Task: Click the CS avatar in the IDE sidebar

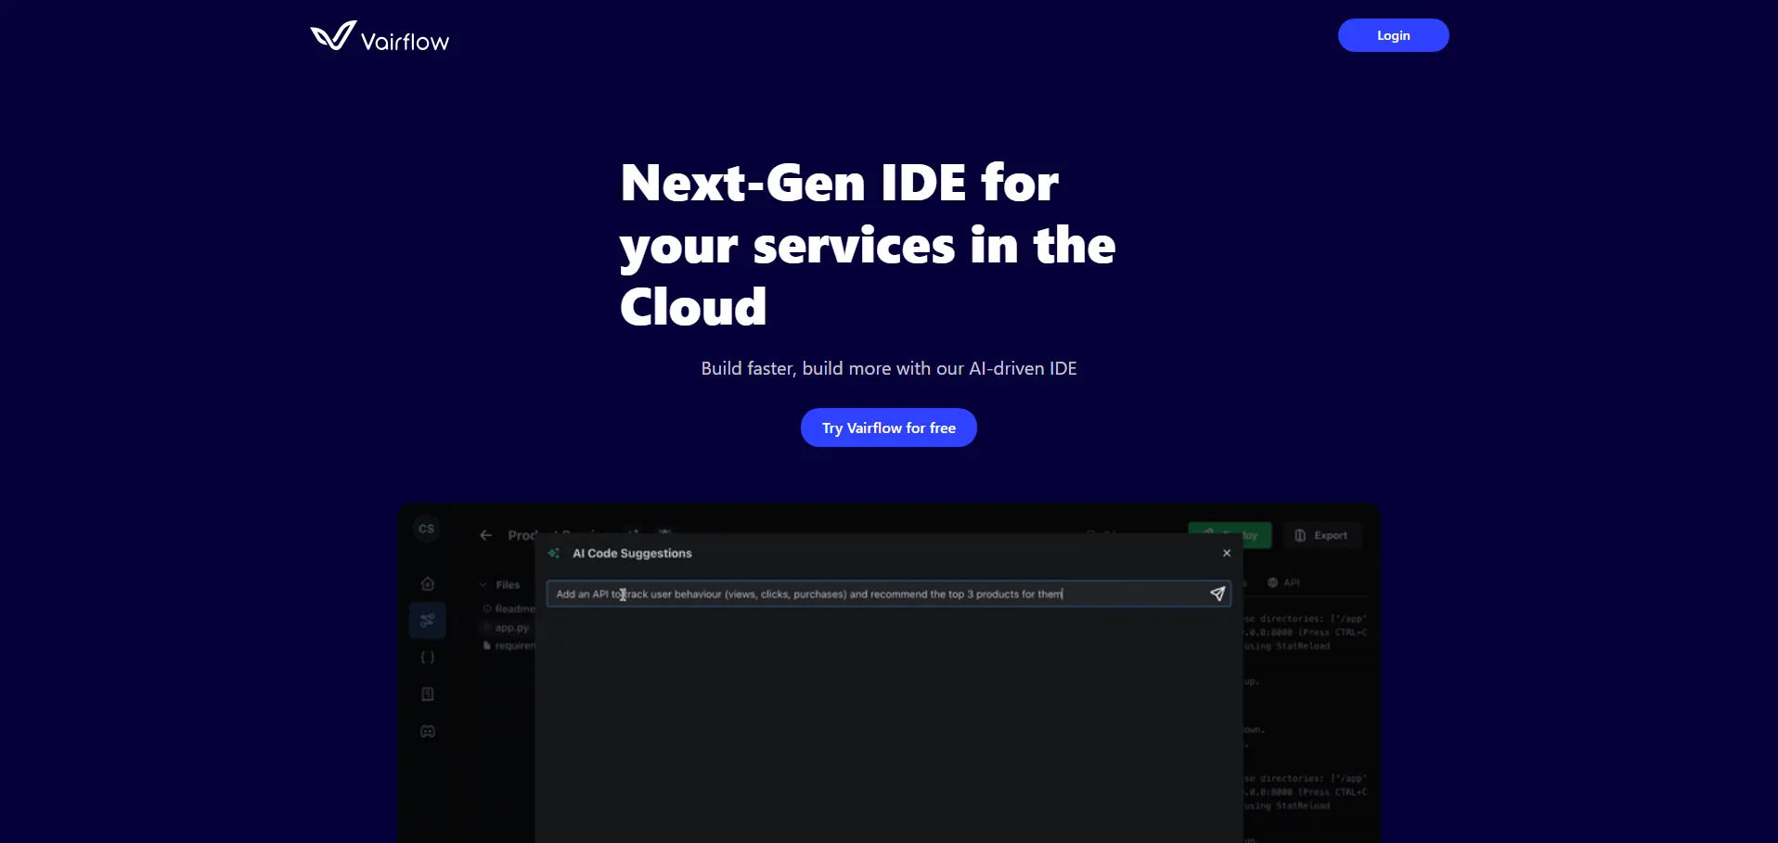Action: click(426, 529)
